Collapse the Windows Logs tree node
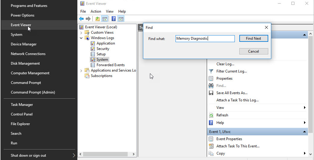The height and width of the screenshot is (160, 314). click(81, 38)
